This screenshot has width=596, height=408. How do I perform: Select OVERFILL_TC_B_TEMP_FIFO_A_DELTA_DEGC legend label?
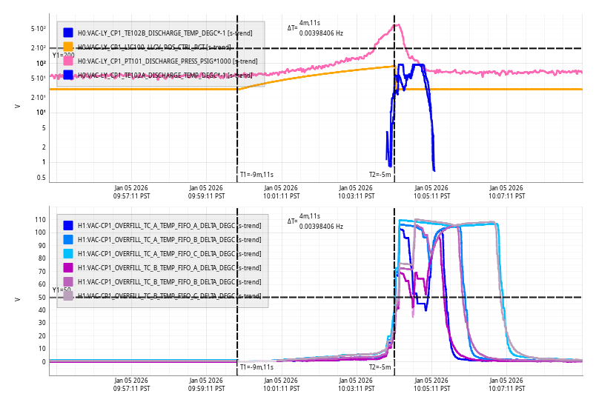coord(169,267)
